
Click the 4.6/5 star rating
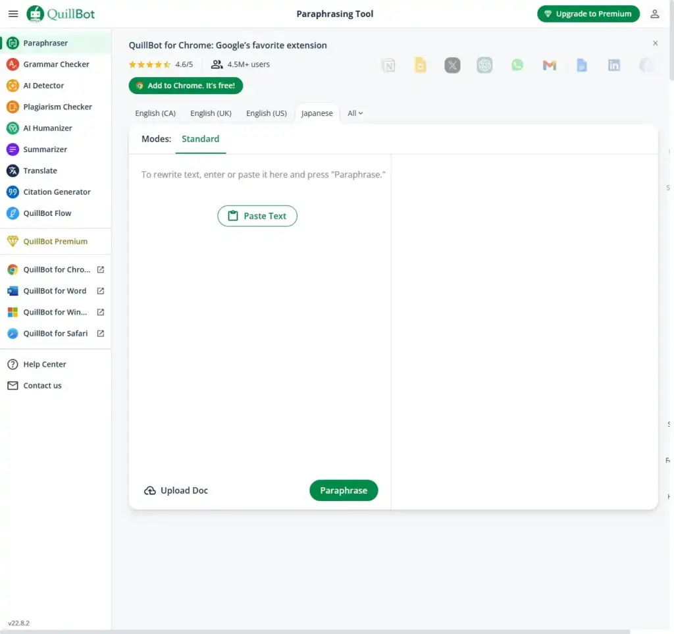pos(161,65)
